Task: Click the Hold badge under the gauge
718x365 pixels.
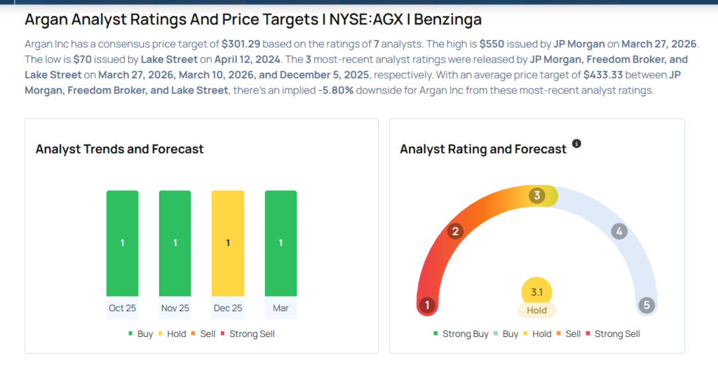Action: pos(537,310)
